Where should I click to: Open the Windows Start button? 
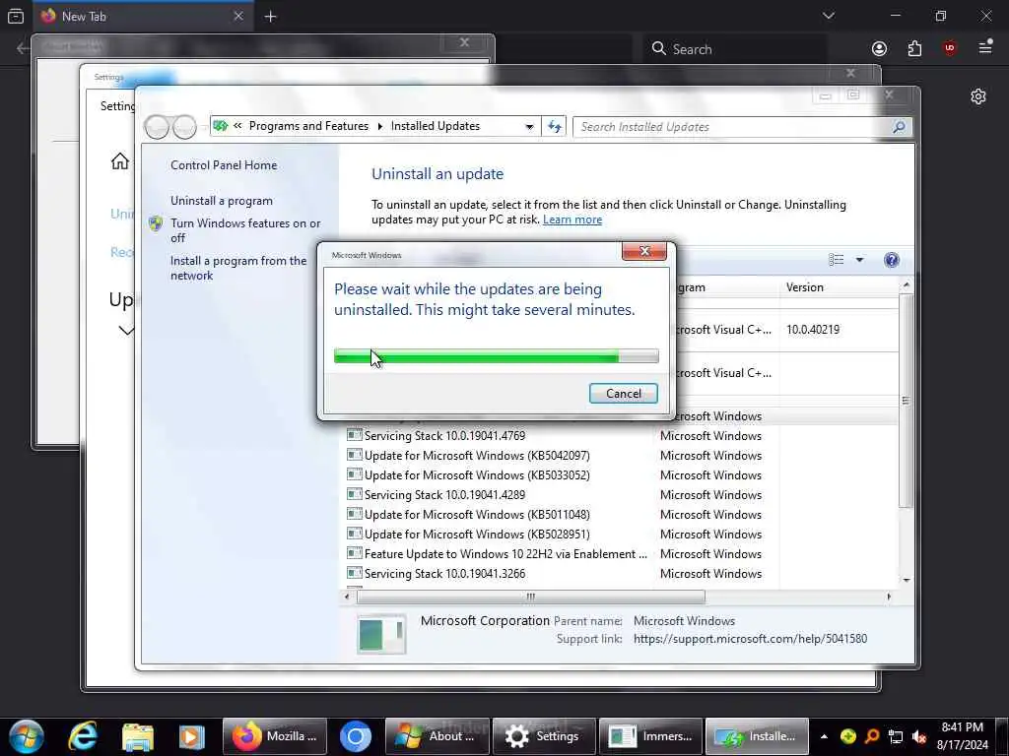click(27, 736)
